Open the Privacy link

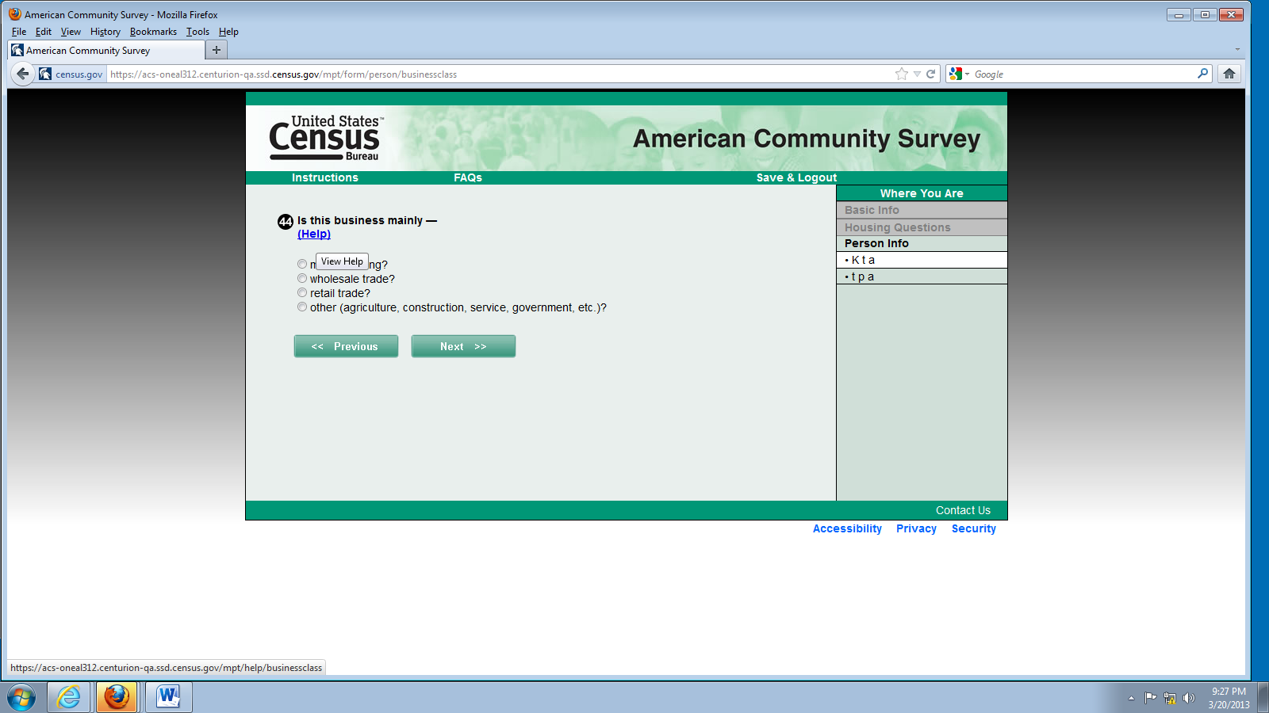916,528
